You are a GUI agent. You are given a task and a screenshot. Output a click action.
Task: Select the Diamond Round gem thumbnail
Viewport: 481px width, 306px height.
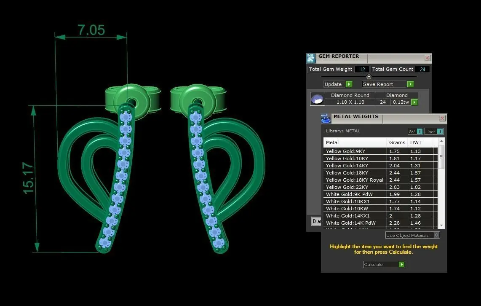click(318, 99)
